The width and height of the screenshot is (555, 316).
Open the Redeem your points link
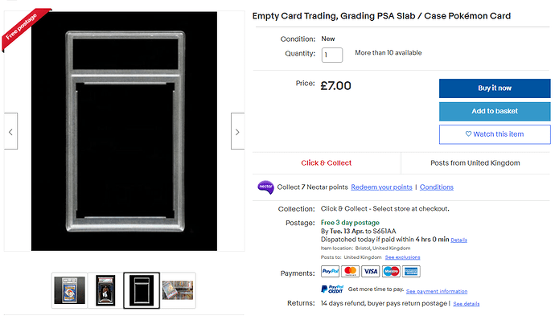point(381,187)
